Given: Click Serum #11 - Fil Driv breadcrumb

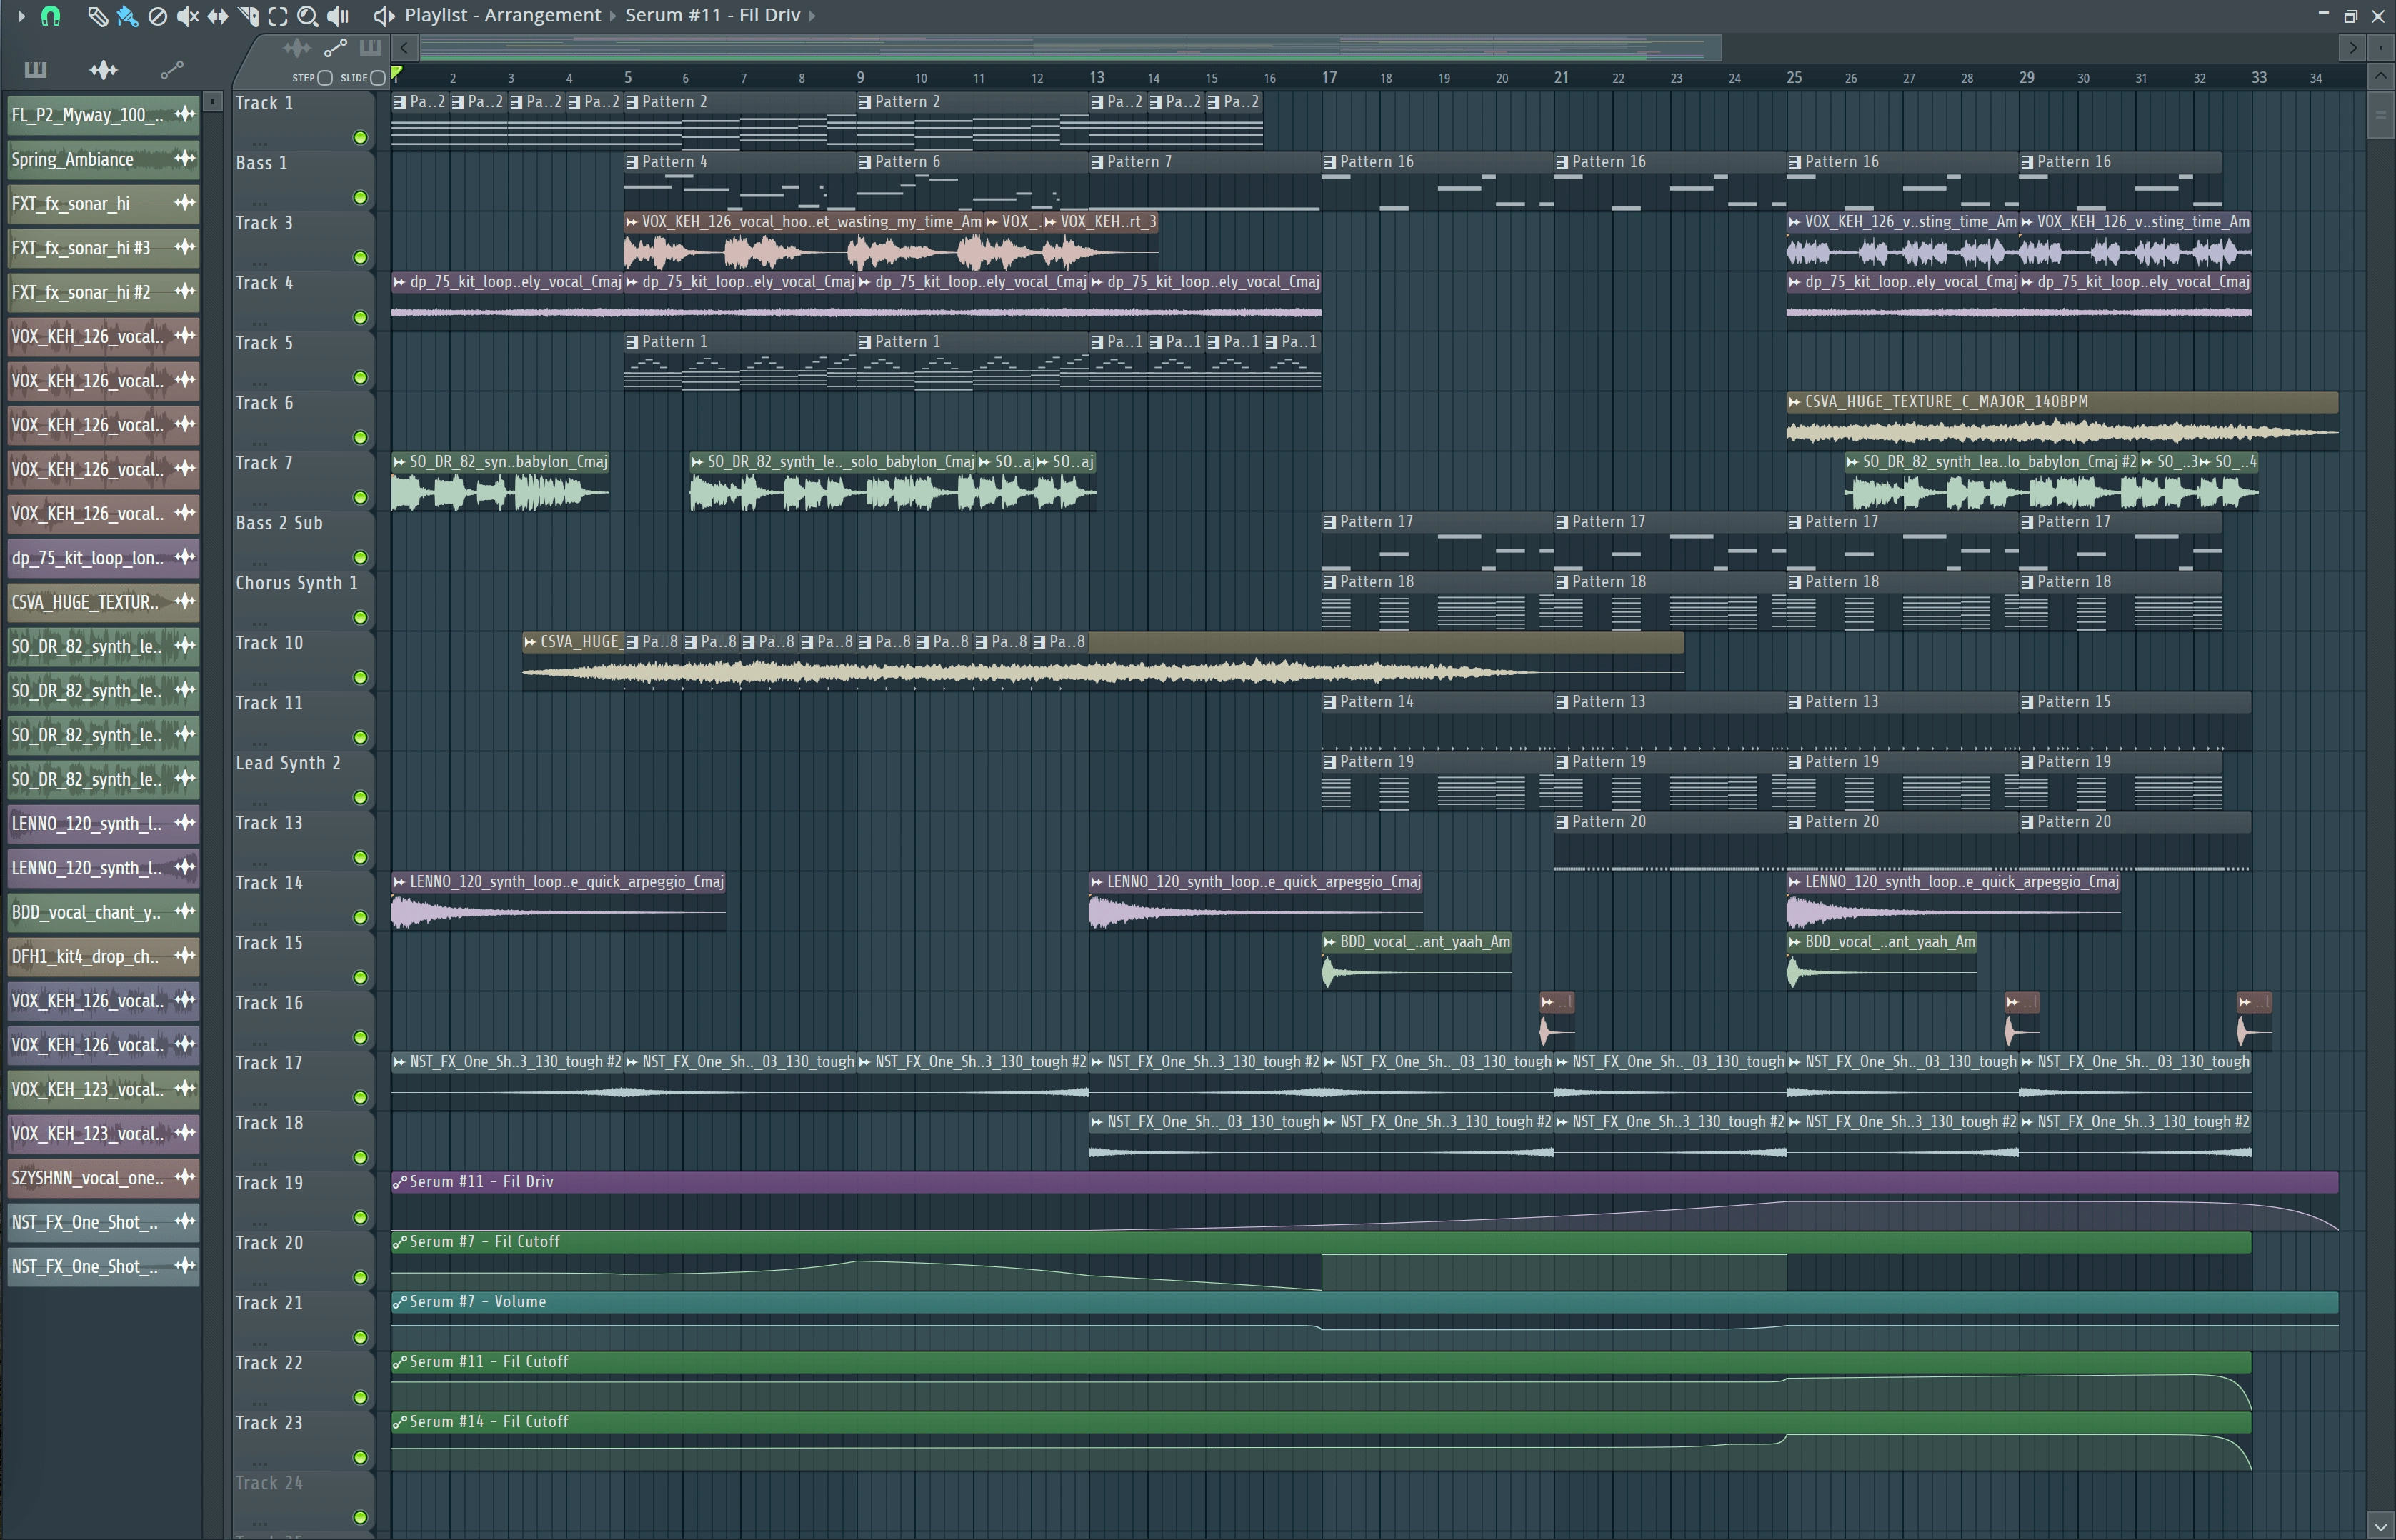Looking at the screenshot, I should point(713,16).
